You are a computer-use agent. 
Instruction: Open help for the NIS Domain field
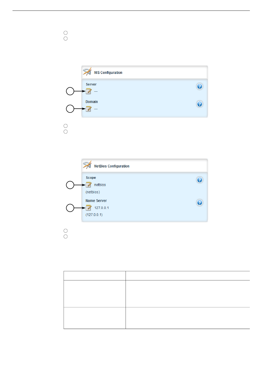pos(200,104)
